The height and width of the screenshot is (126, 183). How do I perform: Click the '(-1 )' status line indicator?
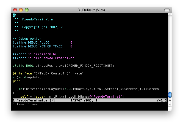point(162,100)
